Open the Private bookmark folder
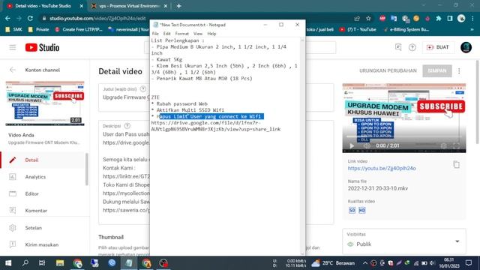Viewport: 480px width, 270px height. point(38,29)
